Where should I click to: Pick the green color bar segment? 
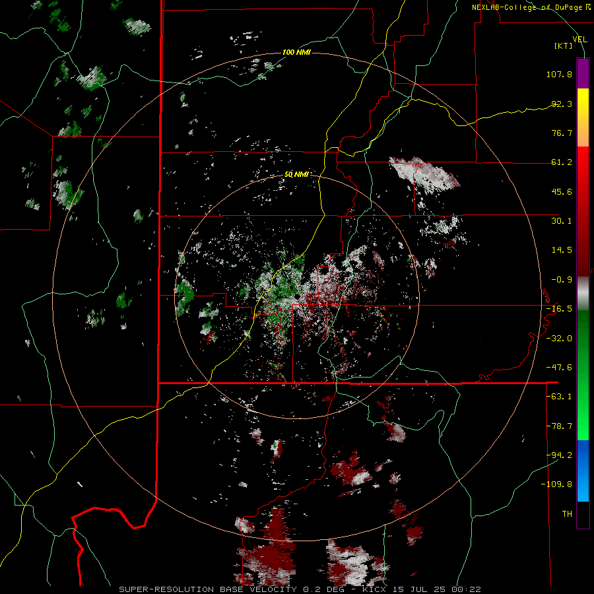pos(583,375)
